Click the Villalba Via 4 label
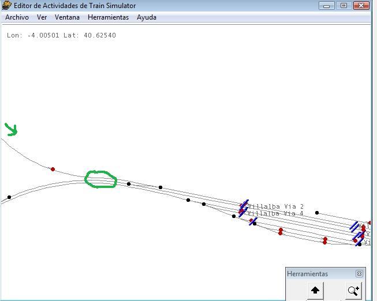 (x=275, y=214)
